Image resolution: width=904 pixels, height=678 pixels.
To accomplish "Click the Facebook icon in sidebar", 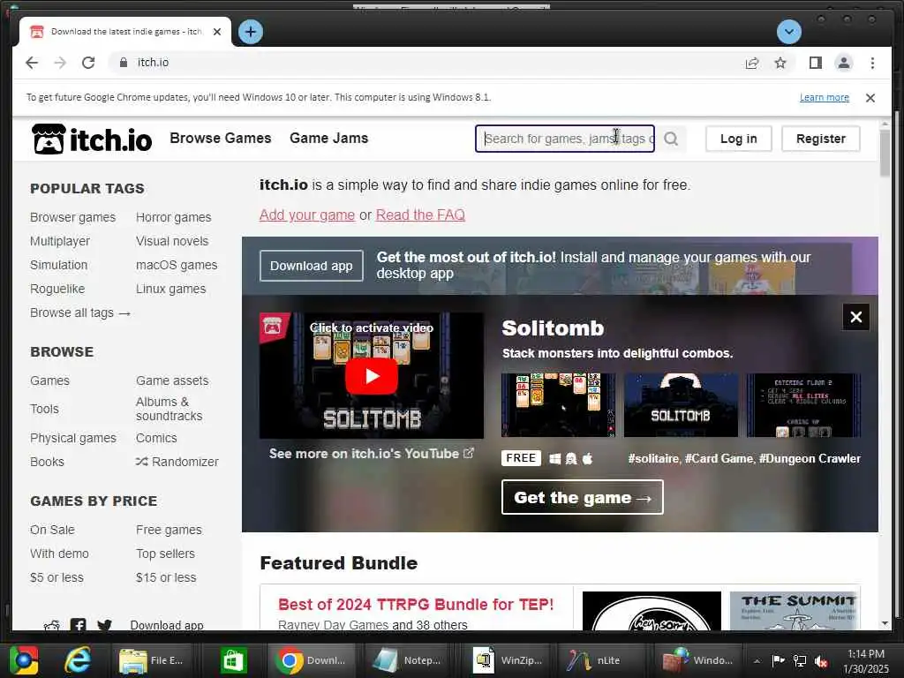I will 78,625.
